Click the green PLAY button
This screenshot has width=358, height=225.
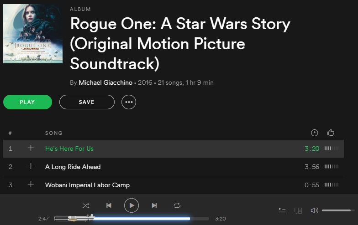(x=27, y=102)
